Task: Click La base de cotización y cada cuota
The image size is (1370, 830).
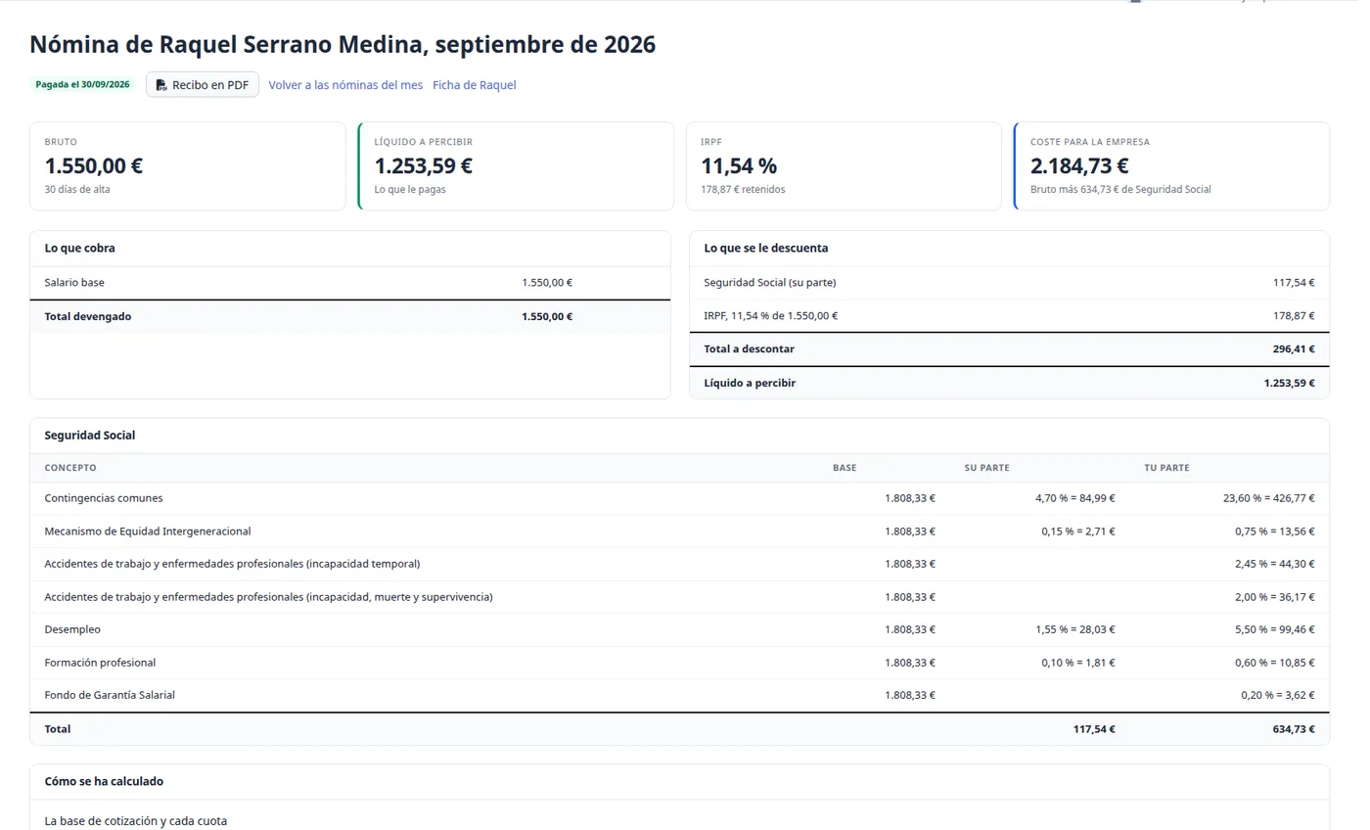Action: tap(136, 821)
